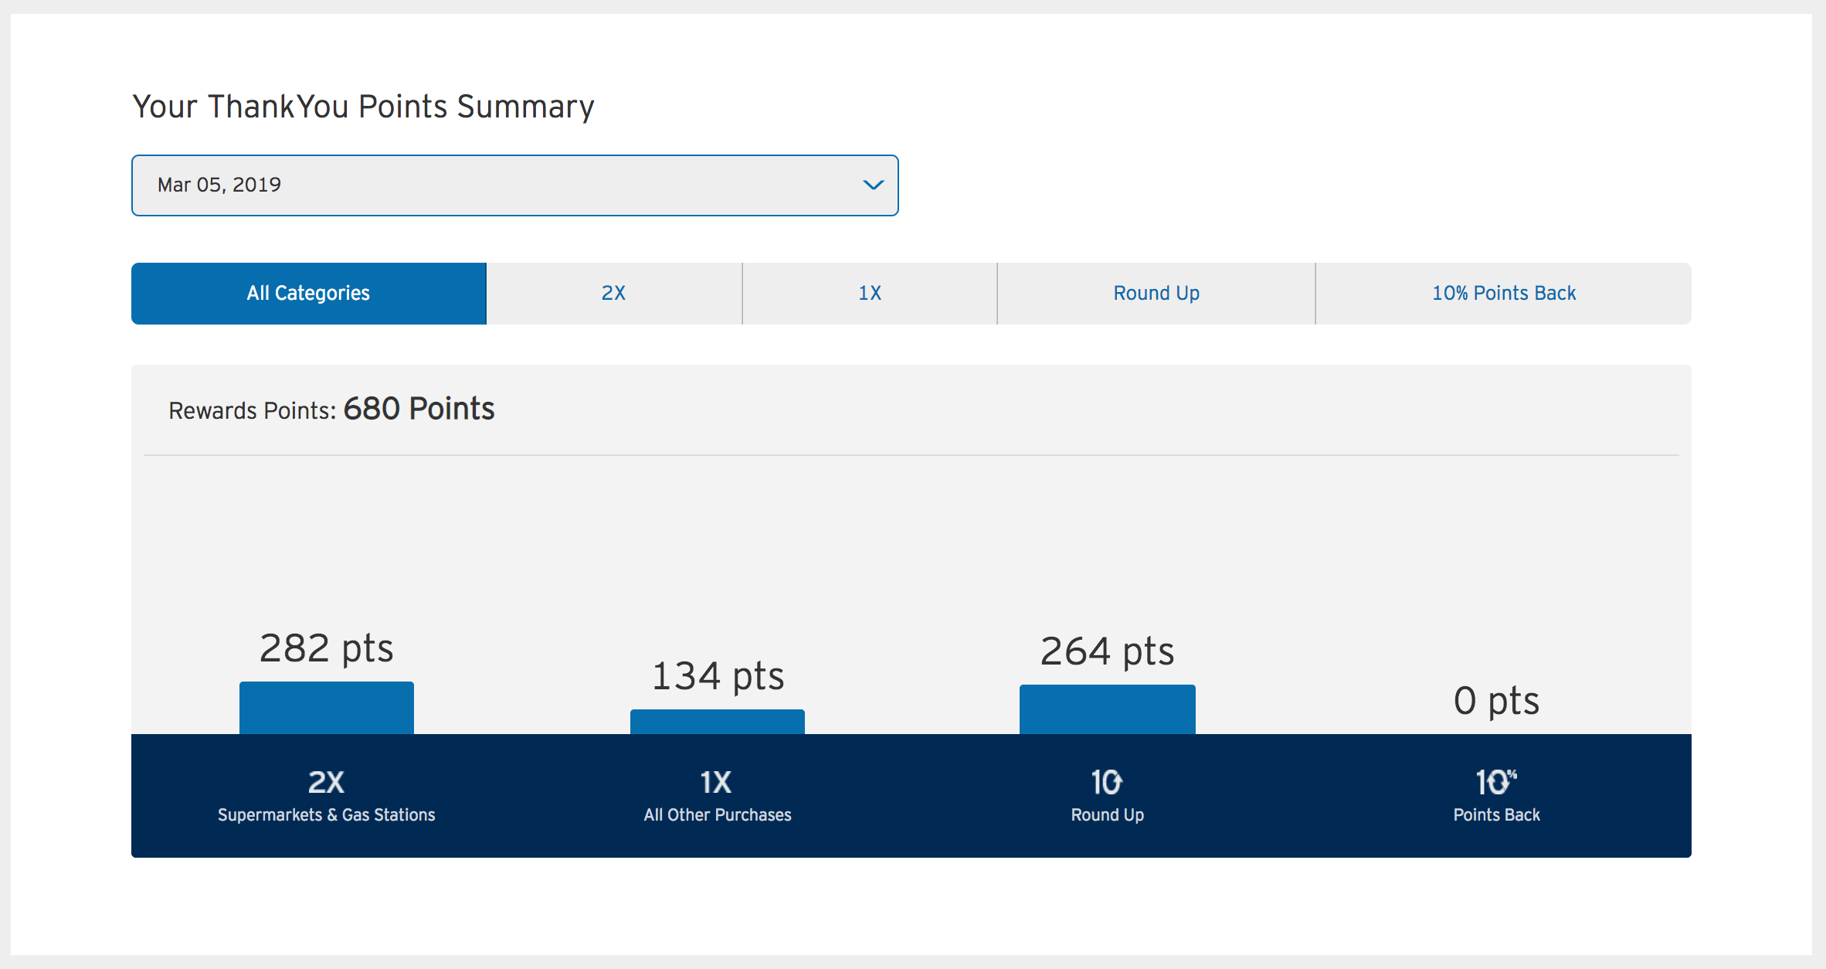Open the Round Up tab
The image size is (1826, 969).
point(1156,294)
